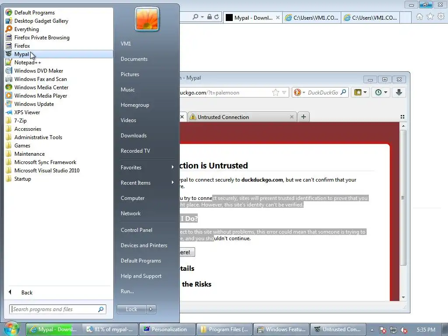Open Mypal's downloads arrow button
The width and height of the screenshot is (448, 336).
pyautogui.click(x=399, y=92)
